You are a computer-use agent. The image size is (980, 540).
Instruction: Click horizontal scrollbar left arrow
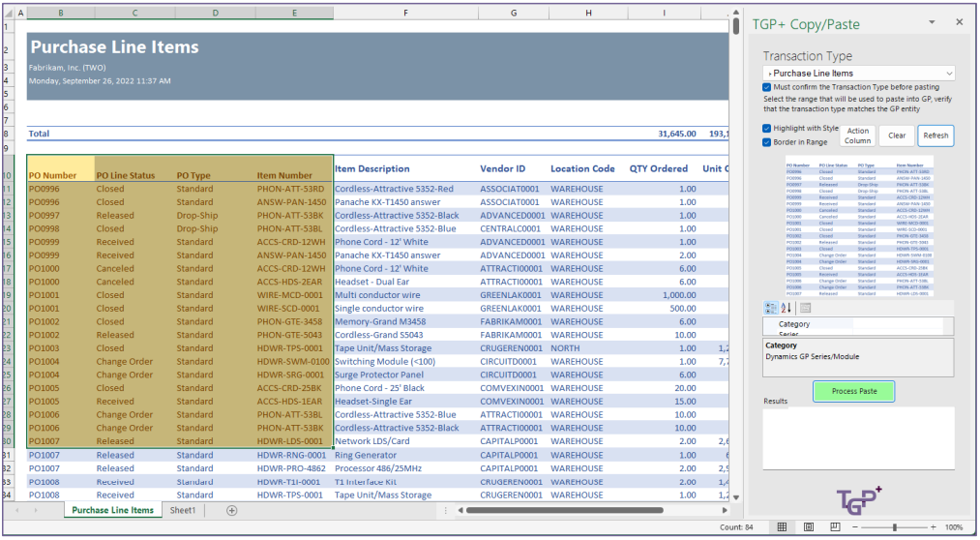coord(460,511)
